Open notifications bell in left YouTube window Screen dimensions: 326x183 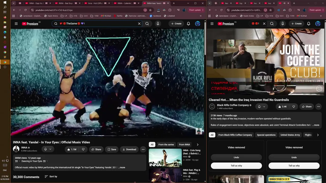(188, 24)
